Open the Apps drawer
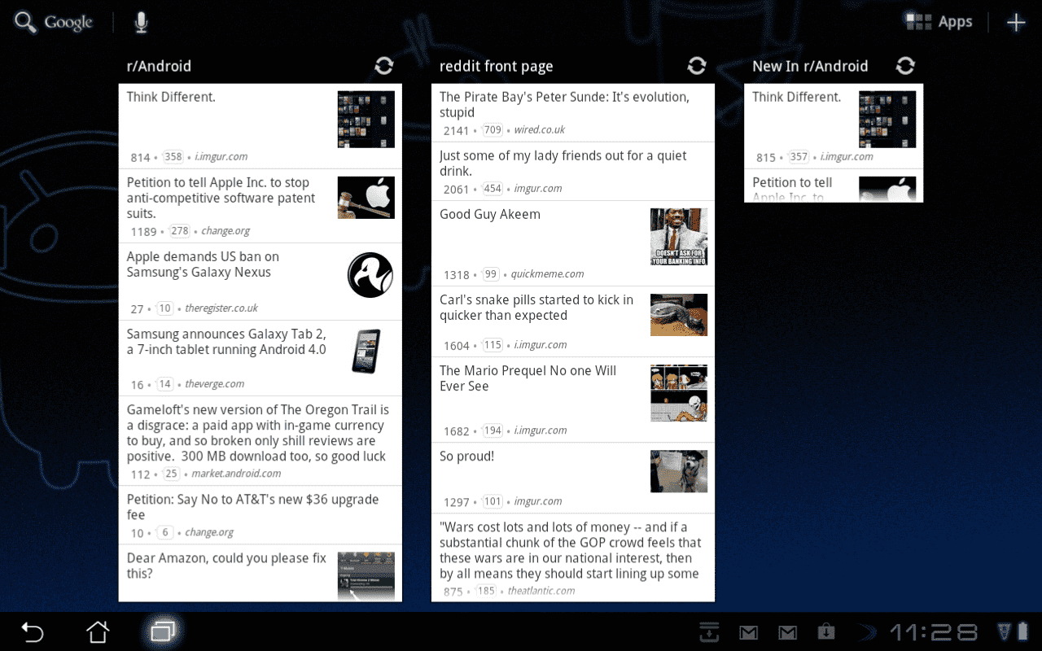This screenshot has height=651, width=1042. tap(939, 23)
